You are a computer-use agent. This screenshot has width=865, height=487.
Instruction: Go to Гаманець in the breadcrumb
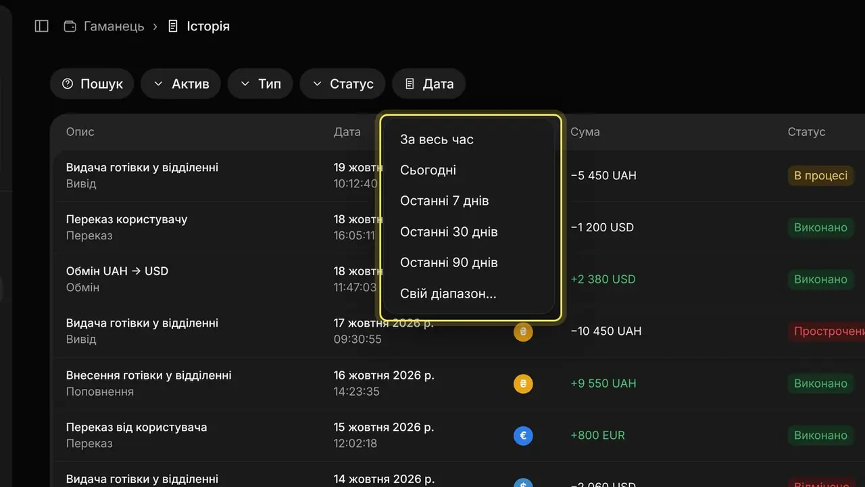click(104, 26)
